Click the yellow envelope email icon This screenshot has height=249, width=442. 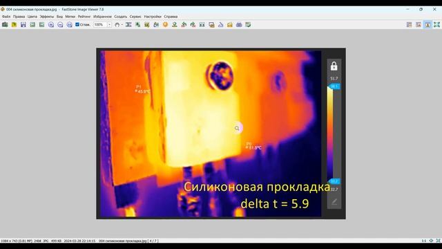(x=230, y=25)
